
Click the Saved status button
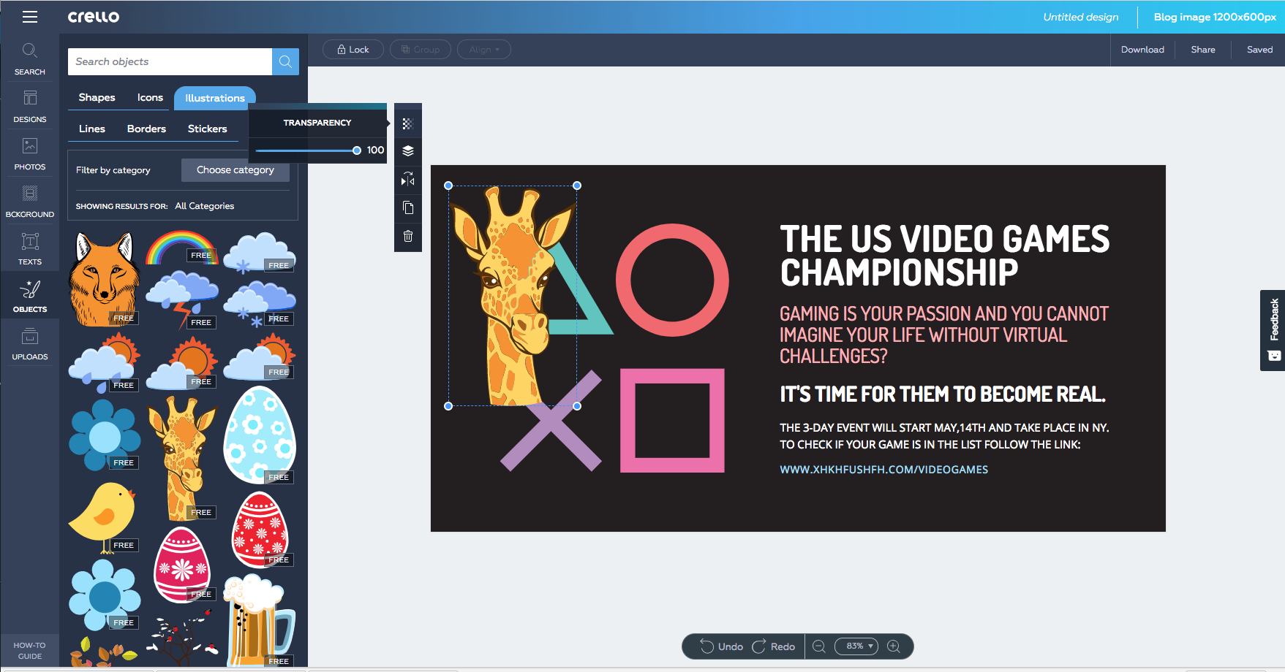coord(1259,50)
